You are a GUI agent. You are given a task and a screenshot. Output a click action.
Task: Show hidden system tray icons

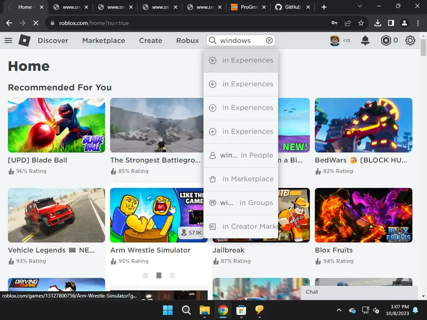(x=339, y=310)
